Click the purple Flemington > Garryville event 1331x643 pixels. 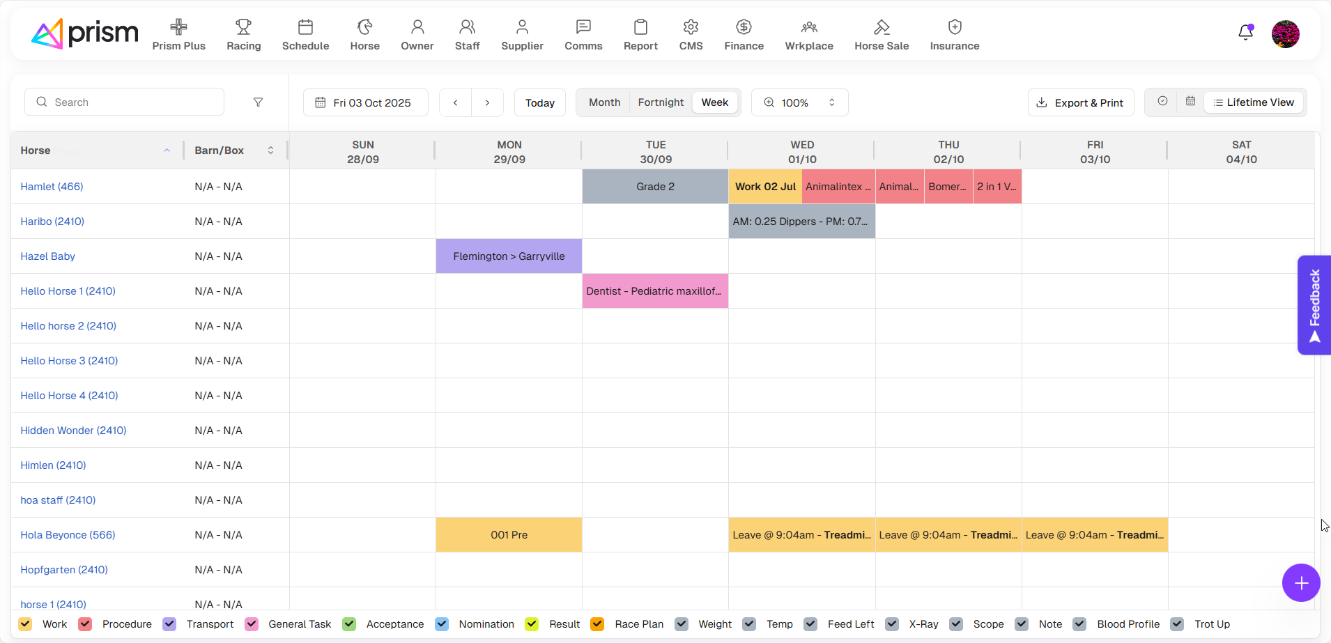pyautogui.click(x=509, y=256)
